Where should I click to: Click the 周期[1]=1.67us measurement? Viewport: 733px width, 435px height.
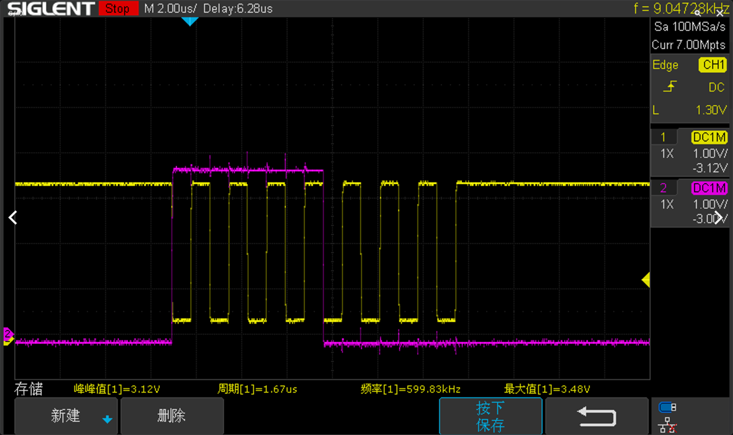[257, 389]
